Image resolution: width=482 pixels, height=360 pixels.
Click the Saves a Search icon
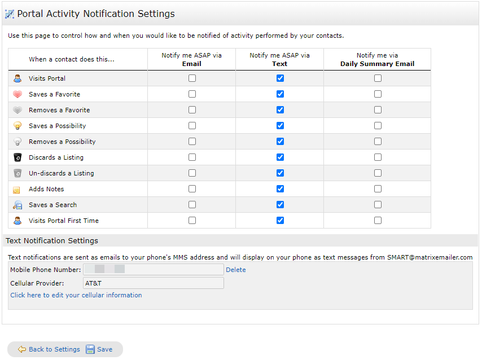17,205
